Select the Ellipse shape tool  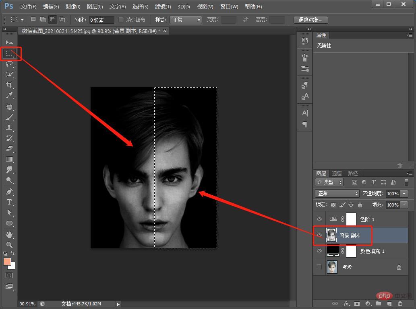(9, 223)
